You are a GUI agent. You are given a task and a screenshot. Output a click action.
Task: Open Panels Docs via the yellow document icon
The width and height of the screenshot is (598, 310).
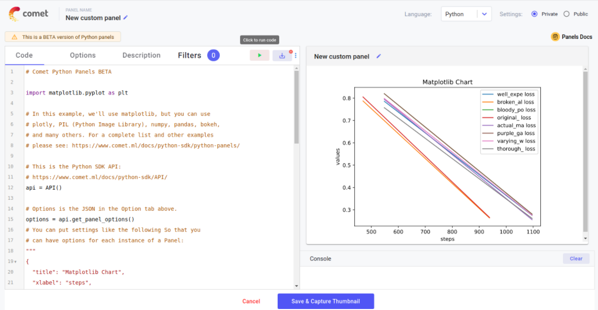click(x=555, y=37)
